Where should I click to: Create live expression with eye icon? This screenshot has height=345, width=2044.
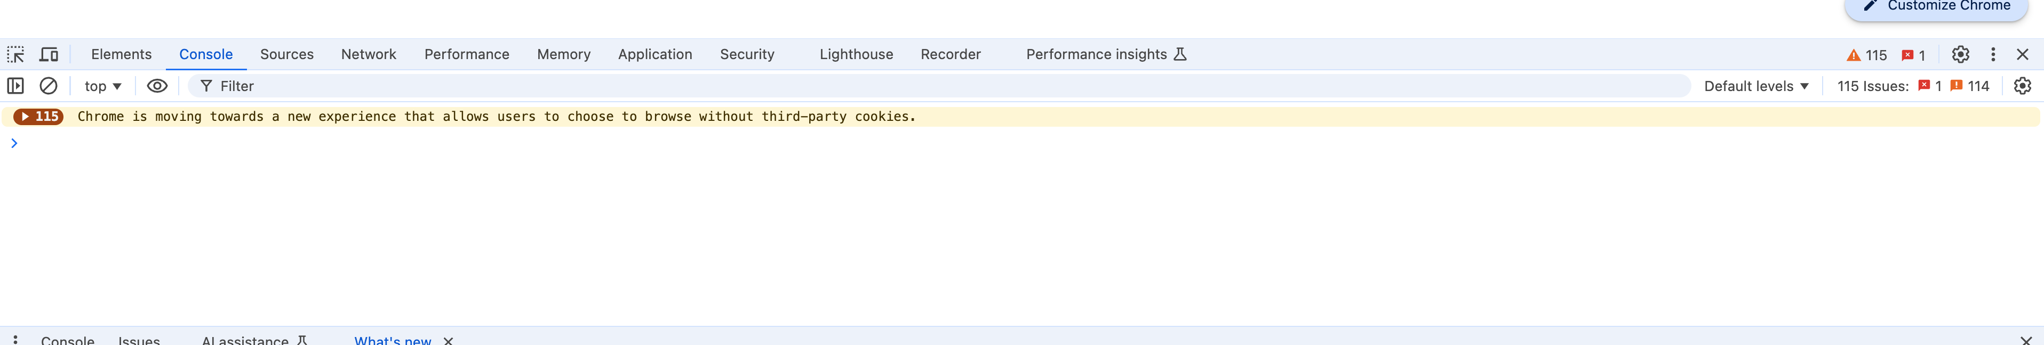pyautogui.click(x=157, y=86)
